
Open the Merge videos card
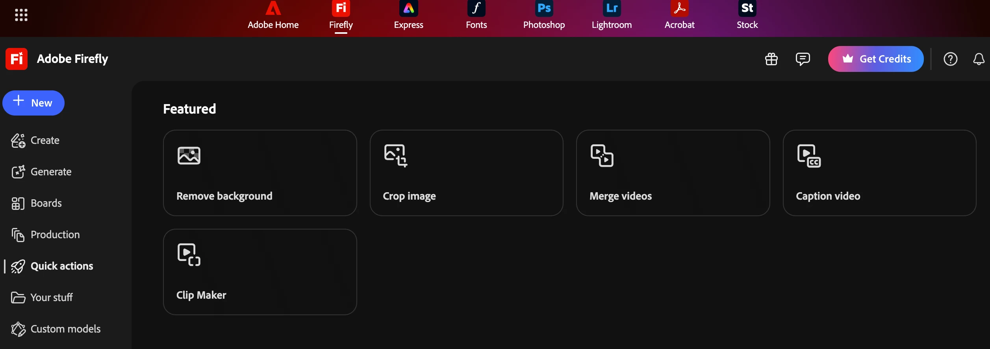pos(673,173)
